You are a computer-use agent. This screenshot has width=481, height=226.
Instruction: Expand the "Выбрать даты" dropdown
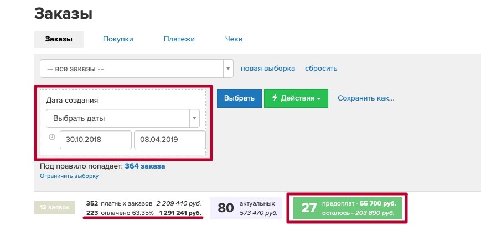[x=123, y=118]
